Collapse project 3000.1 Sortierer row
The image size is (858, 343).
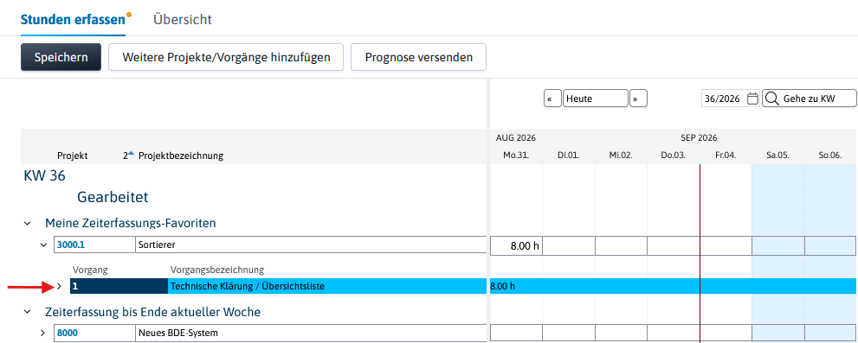coord(44,245)
